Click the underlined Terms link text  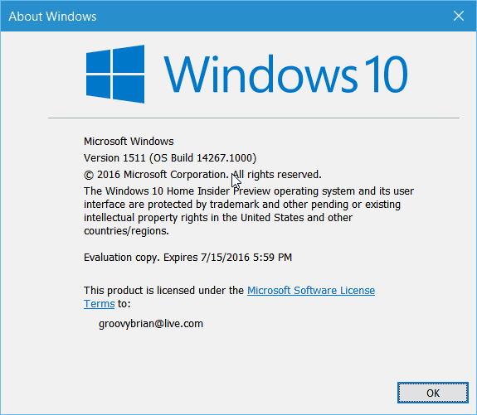100,304
